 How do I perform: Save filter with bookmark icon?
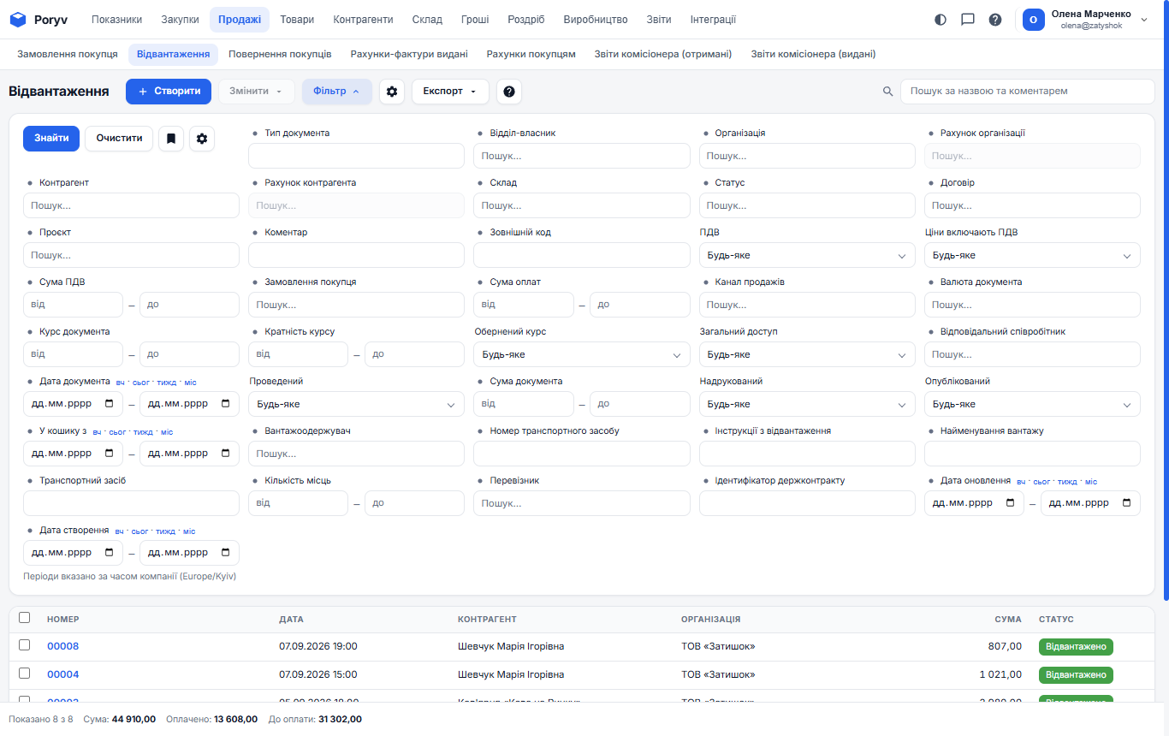click(x=171, y=139)
